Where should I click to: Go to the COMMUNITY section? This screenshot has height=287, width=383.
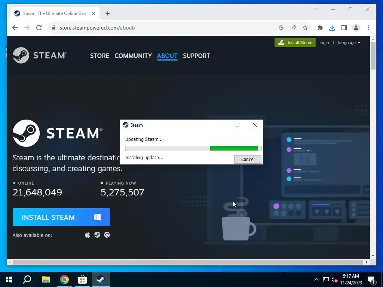pos(133,56)
